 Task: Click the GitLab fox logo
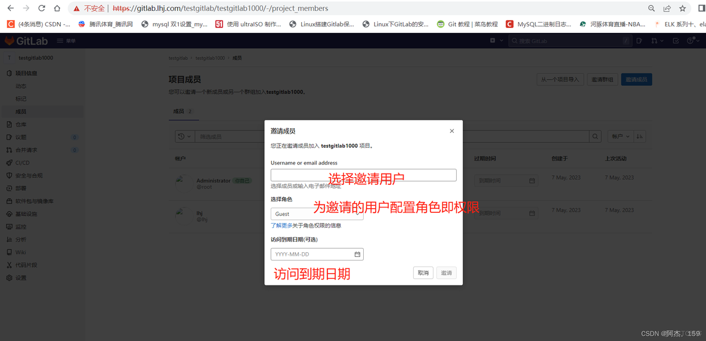[10, 41]
